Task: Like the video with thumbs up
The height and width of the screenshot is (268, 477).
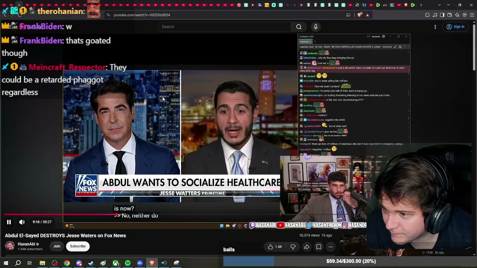Action: [275, 247]
